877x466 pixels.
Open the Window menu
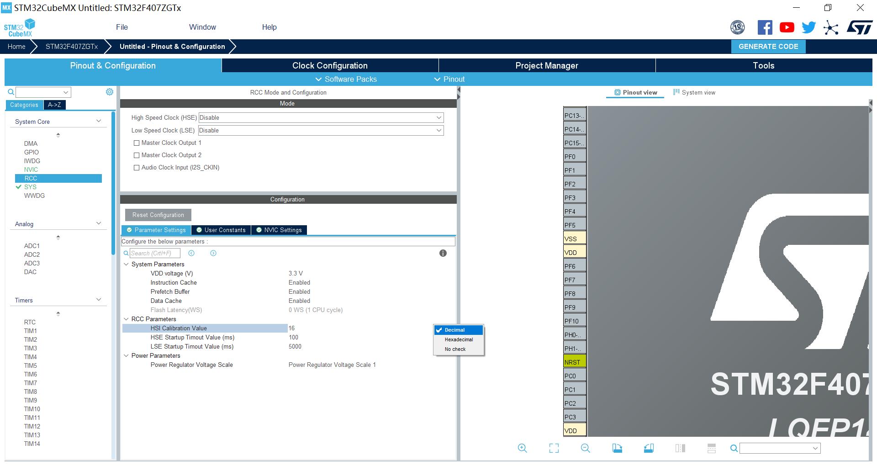click(202, 27)
